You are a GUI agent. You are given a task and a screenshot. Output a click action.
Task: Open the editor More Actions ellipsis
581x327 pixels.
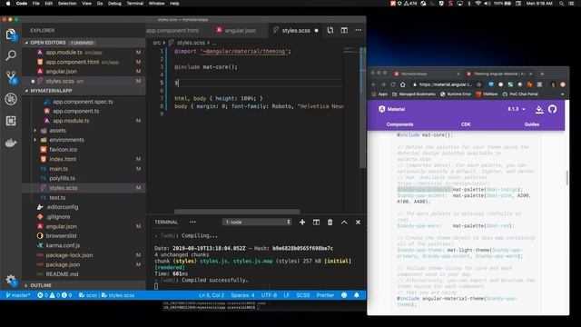(x=359, y=30)
